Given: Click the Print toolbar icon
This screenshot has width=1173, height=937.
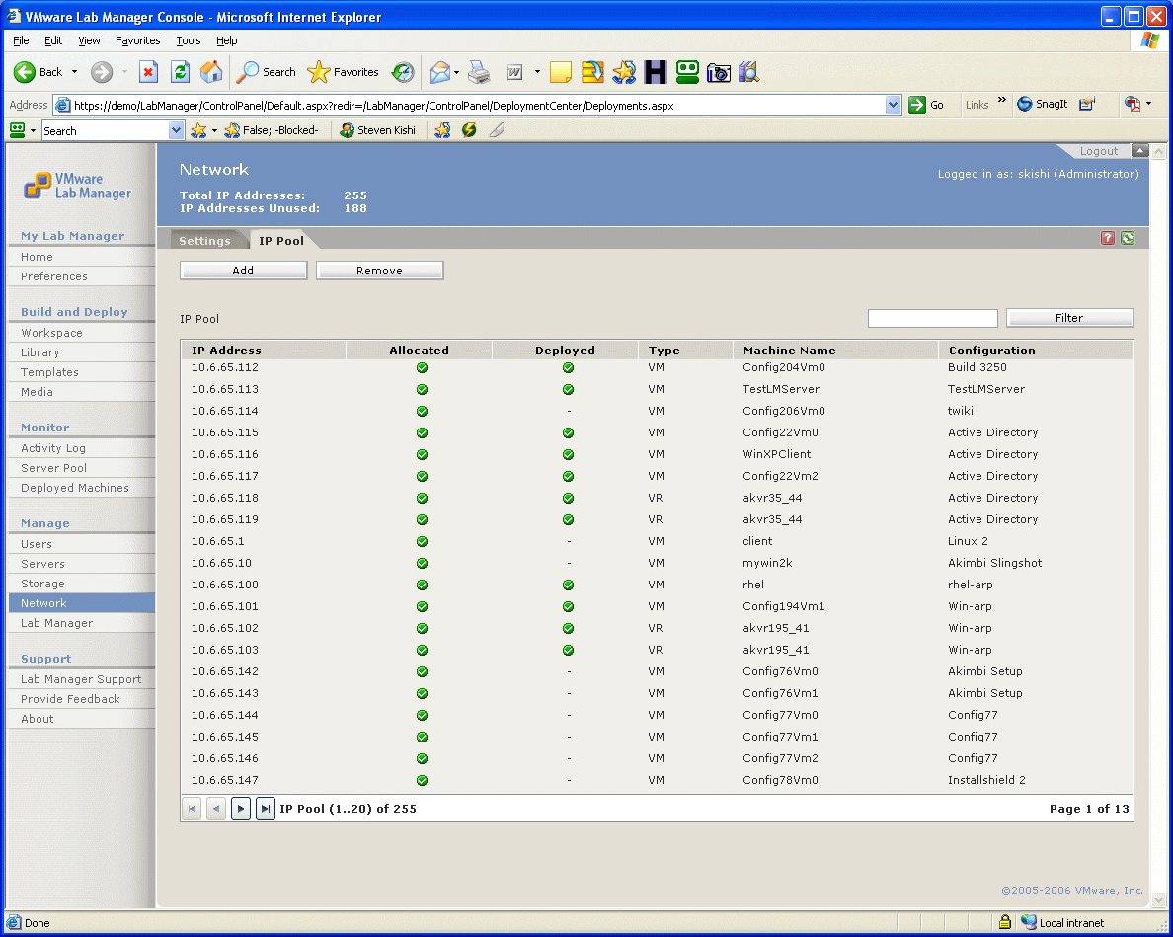Looking at the screenshot, I should 479,72.
